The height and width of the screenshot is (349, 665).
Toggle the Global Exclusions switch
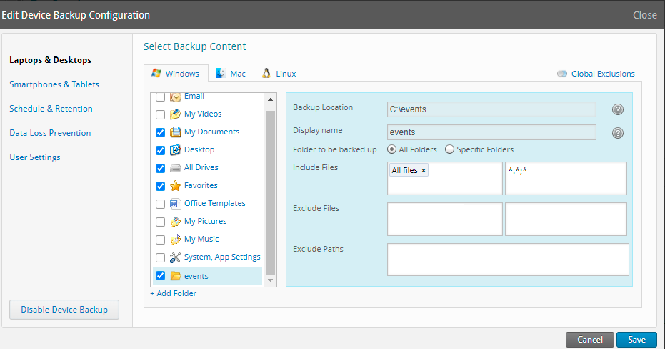(x=562, y=74)
